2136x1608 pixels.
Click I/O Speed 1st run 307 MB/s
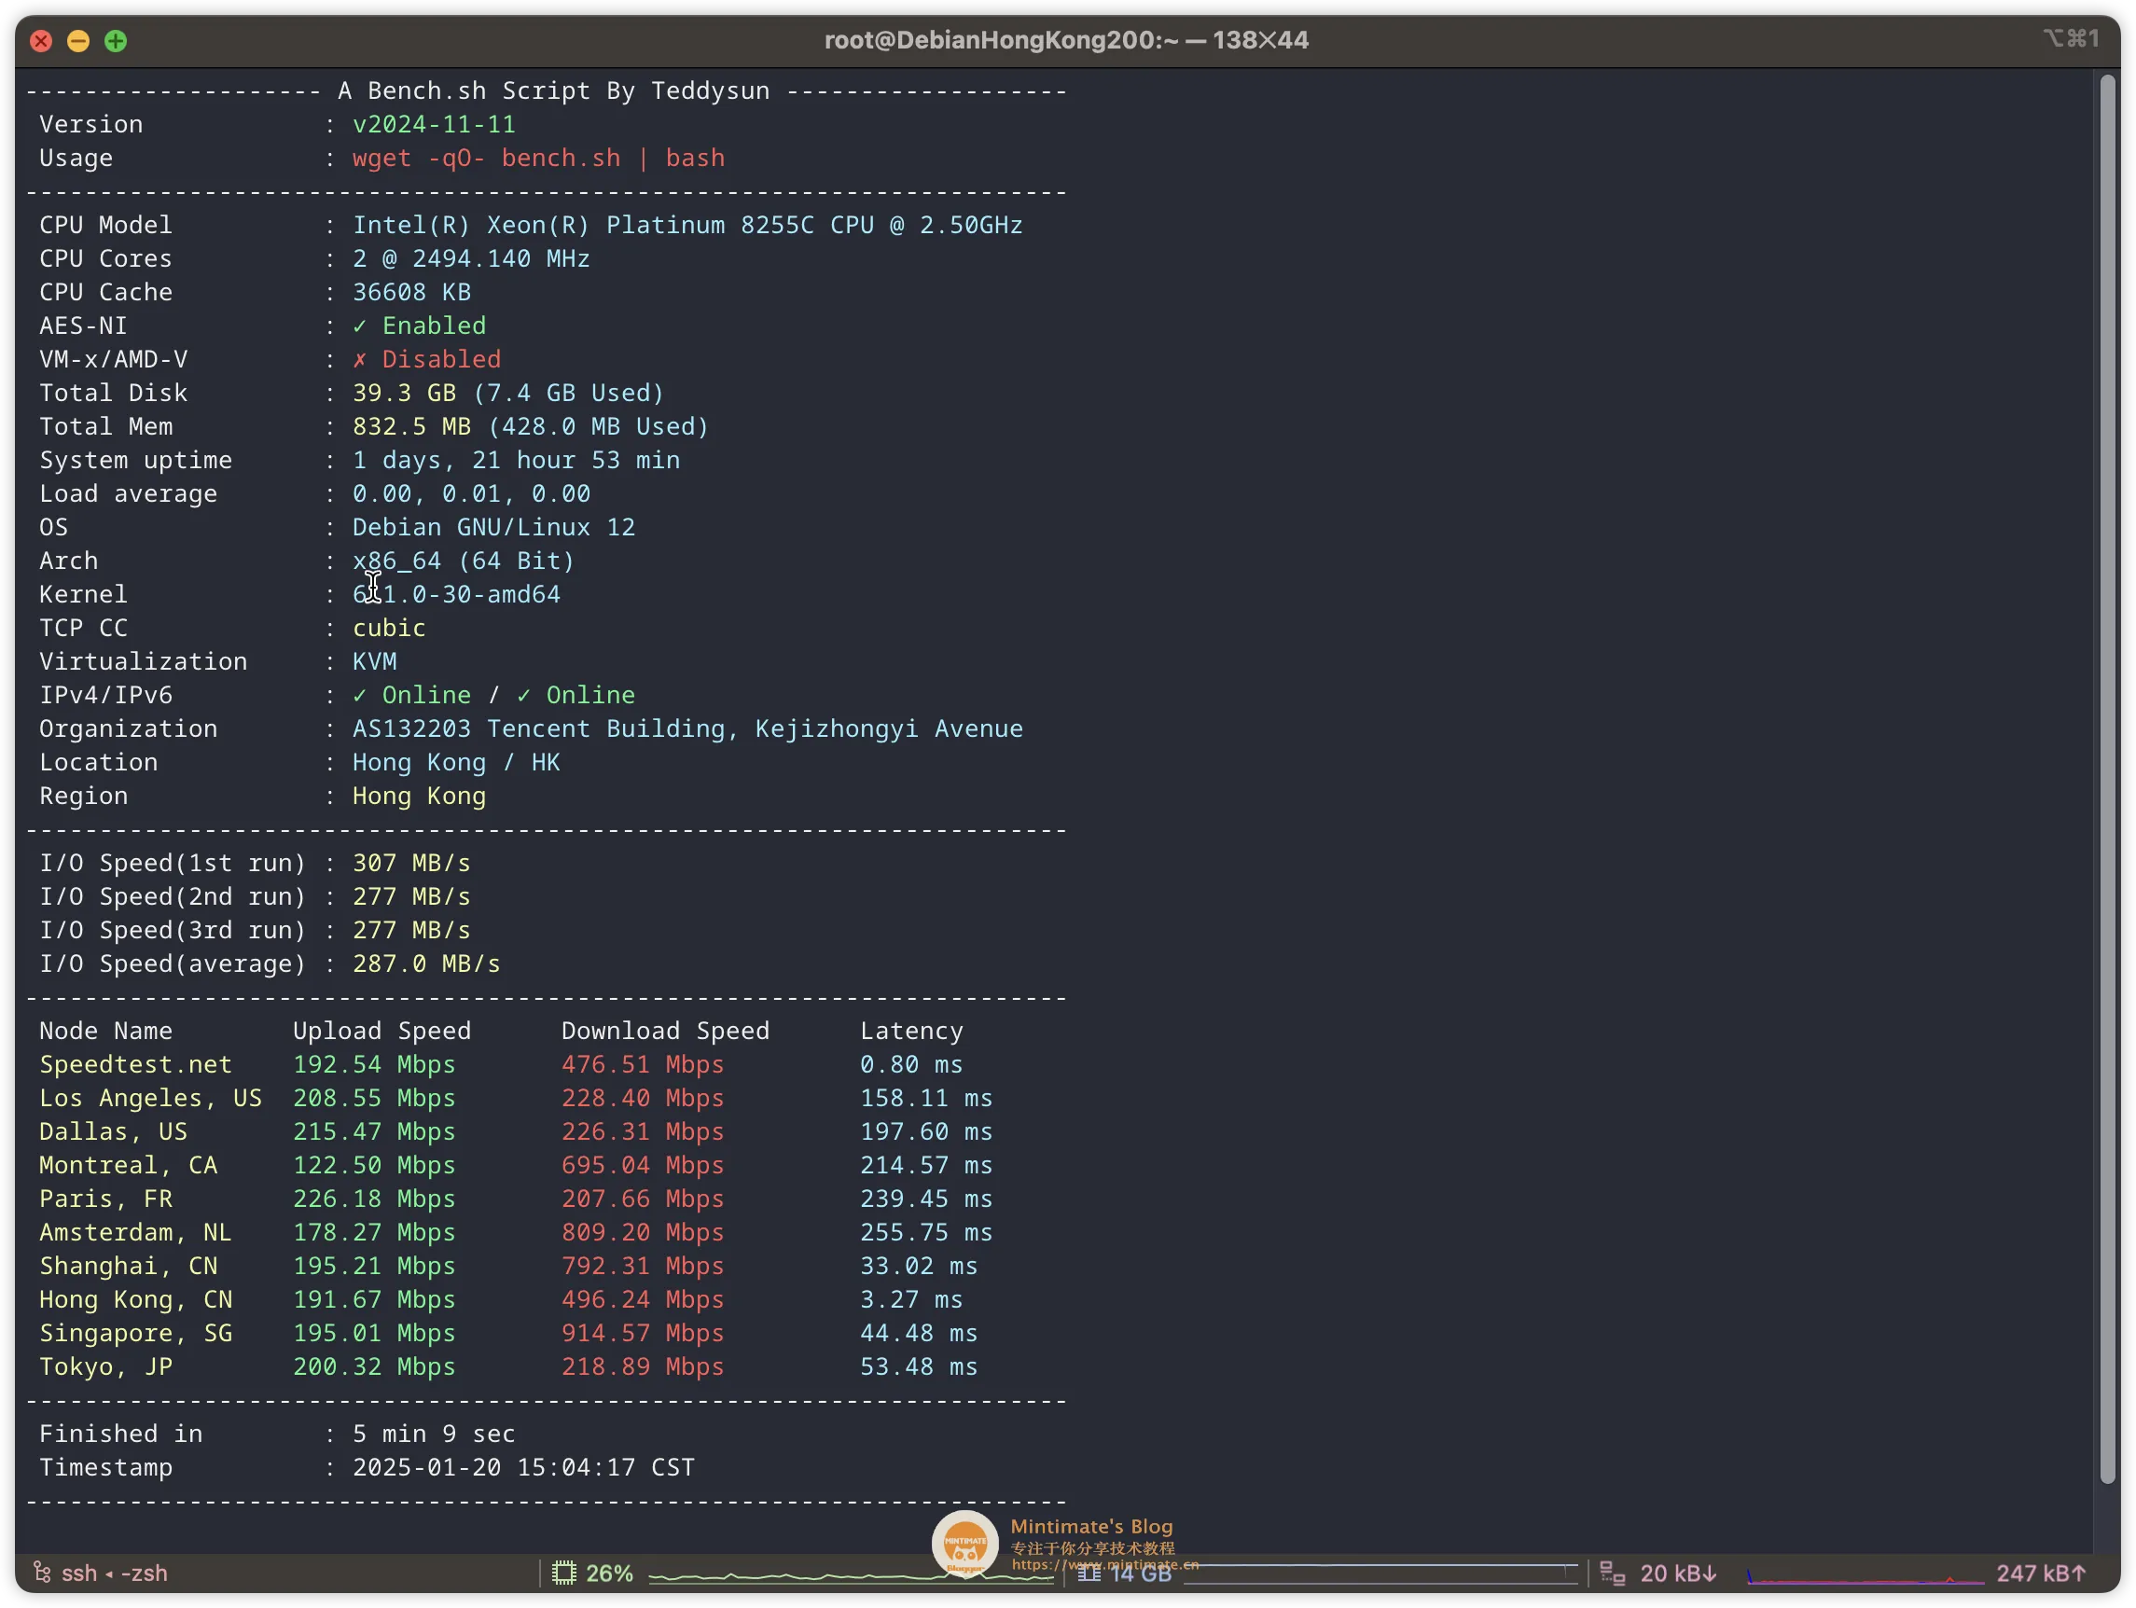coord(411,864)
